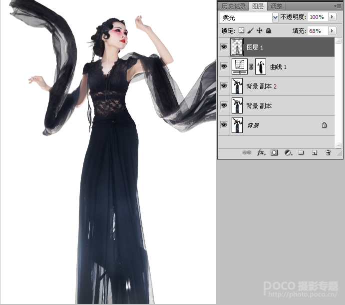Switch to the 历史记录 tab
The width and height of the screenshot is (345, 305).
(x=234, y=6)
